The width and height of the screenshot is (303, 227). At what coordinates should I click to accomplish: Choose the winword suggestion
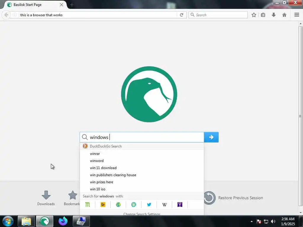pos(142,161)
